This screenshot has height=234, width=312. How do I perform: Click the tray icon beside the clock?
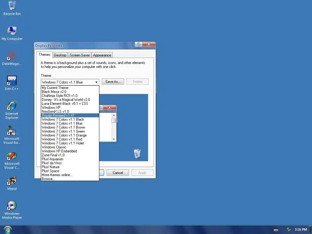(289, 230)
